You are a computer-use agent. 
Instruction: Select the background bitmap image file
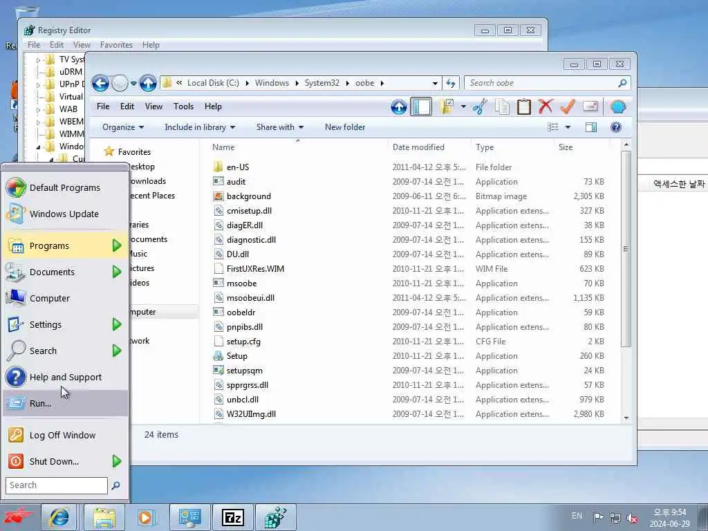click(249, 196)
